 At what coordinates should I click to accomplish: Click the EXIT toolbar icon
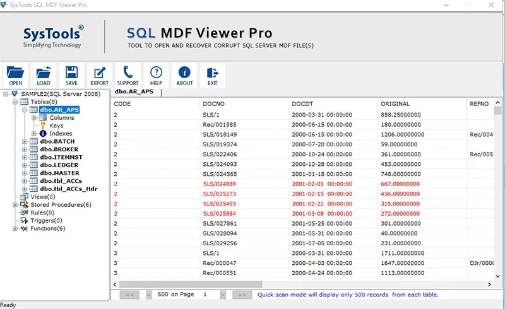point(212,73)
